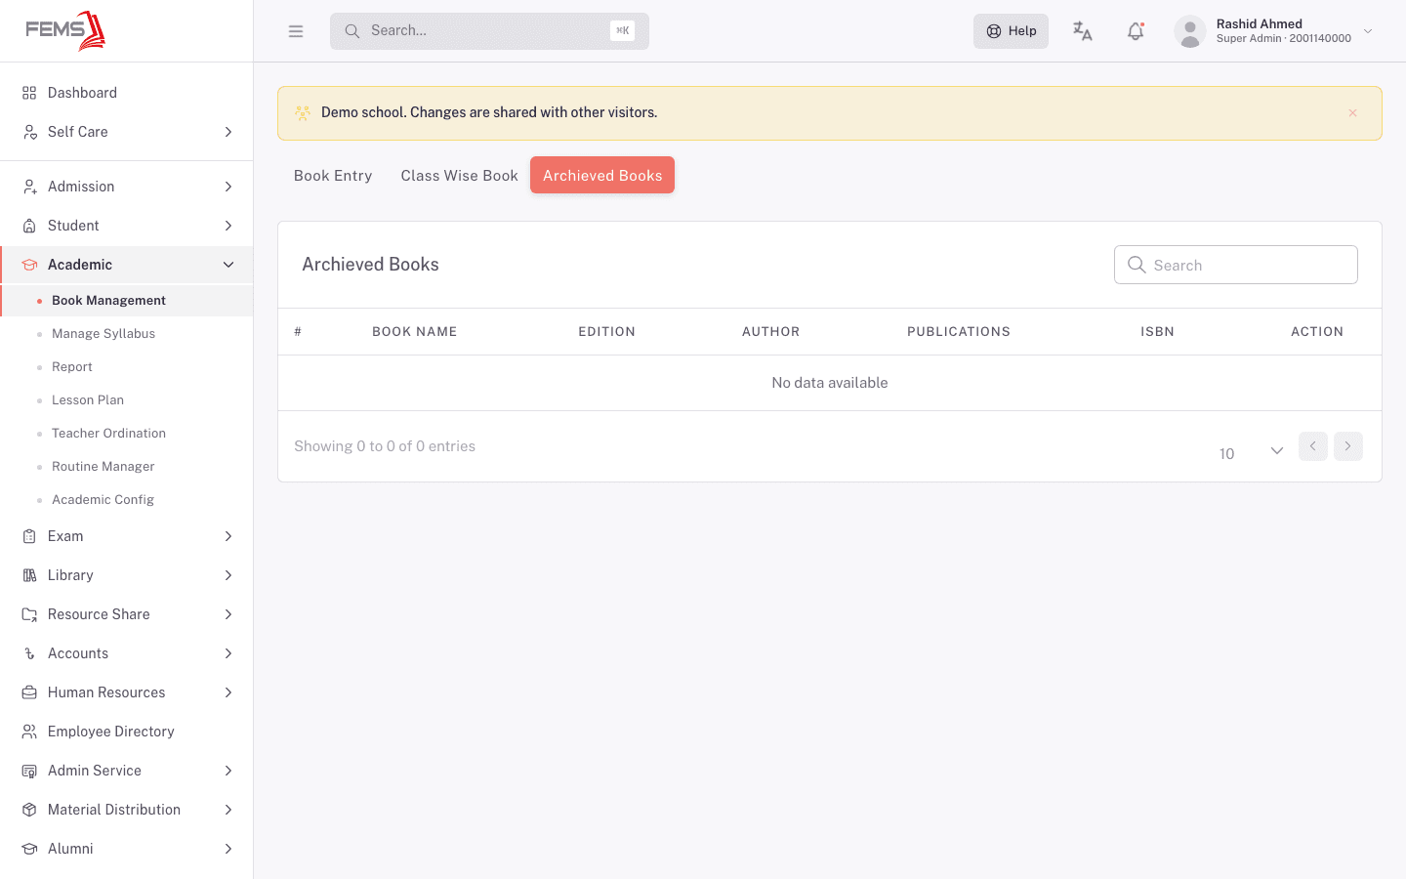Screen dimensions: 1406x879
Task: Click the Employee Directory people icon
Action: (29, 732)
